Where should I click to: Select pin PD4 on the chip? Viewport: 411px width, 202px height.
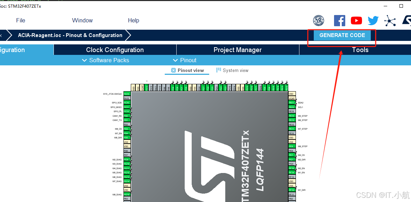(x=127, y=134)
